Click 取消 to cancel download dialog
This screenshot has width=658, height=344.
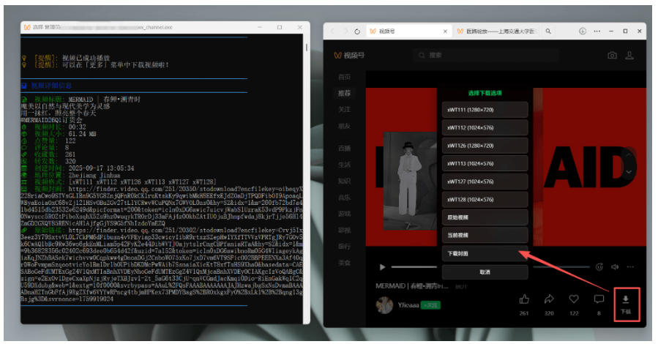coord(485,272)
